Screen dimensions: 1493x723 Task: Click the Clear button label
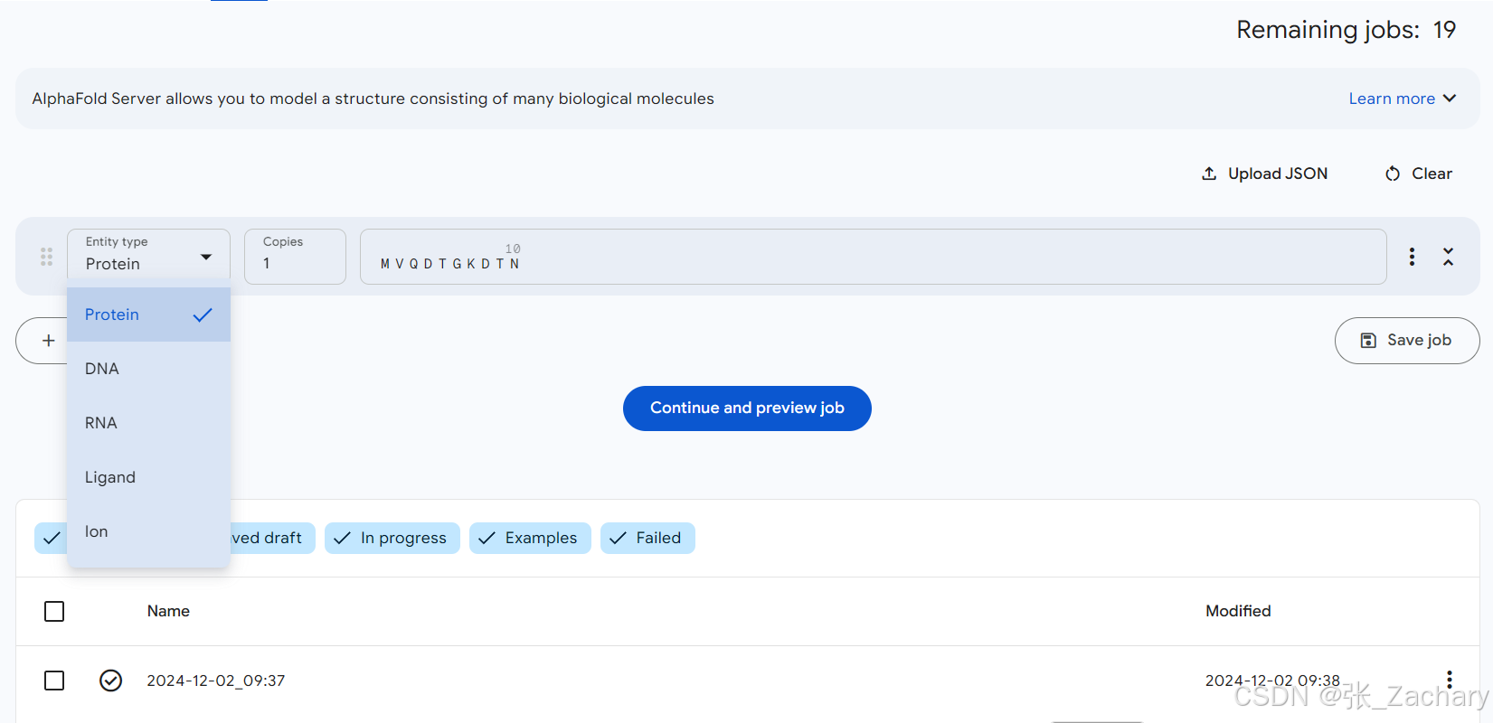click(1432, 174)
